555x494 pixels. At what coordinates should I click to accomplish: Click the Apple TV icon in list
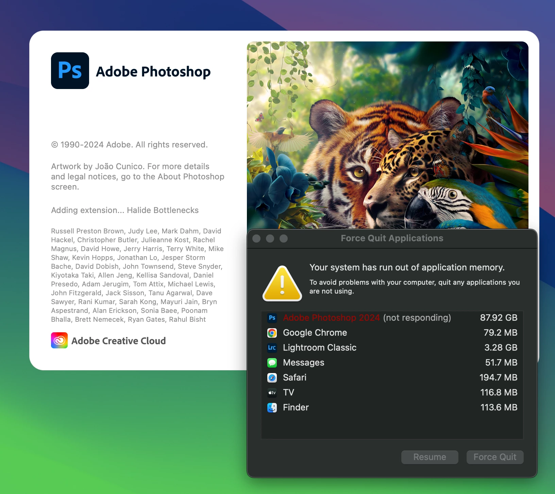272,392
